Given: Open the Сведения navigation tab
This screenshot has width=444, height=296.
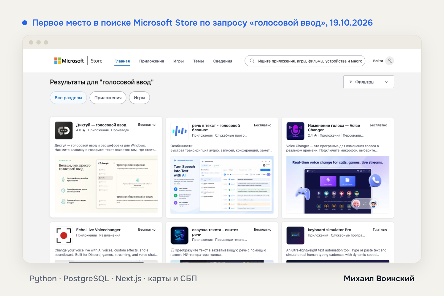Looking at the screenshot, I should pos(223,61).
